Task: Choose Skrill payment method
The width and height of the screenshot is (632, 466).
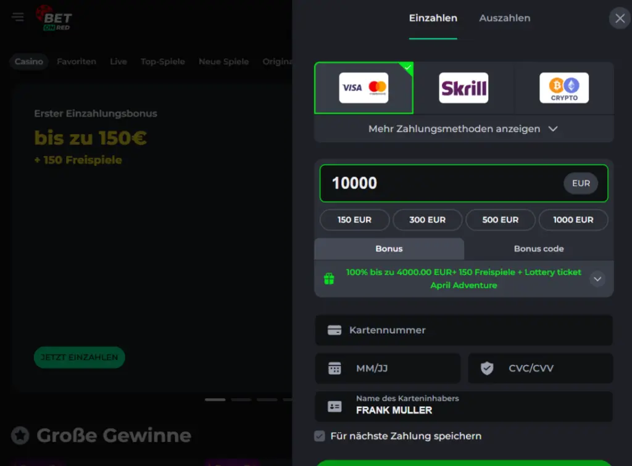Action: coord(464,88)
